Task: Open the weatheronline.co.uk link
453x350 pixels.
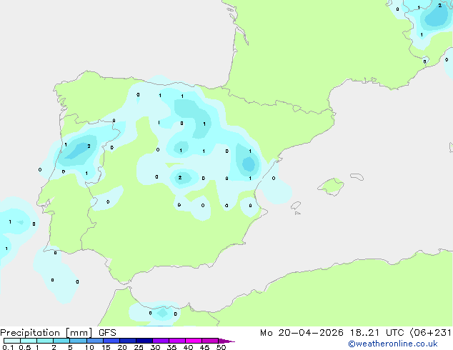Action: 392,344
